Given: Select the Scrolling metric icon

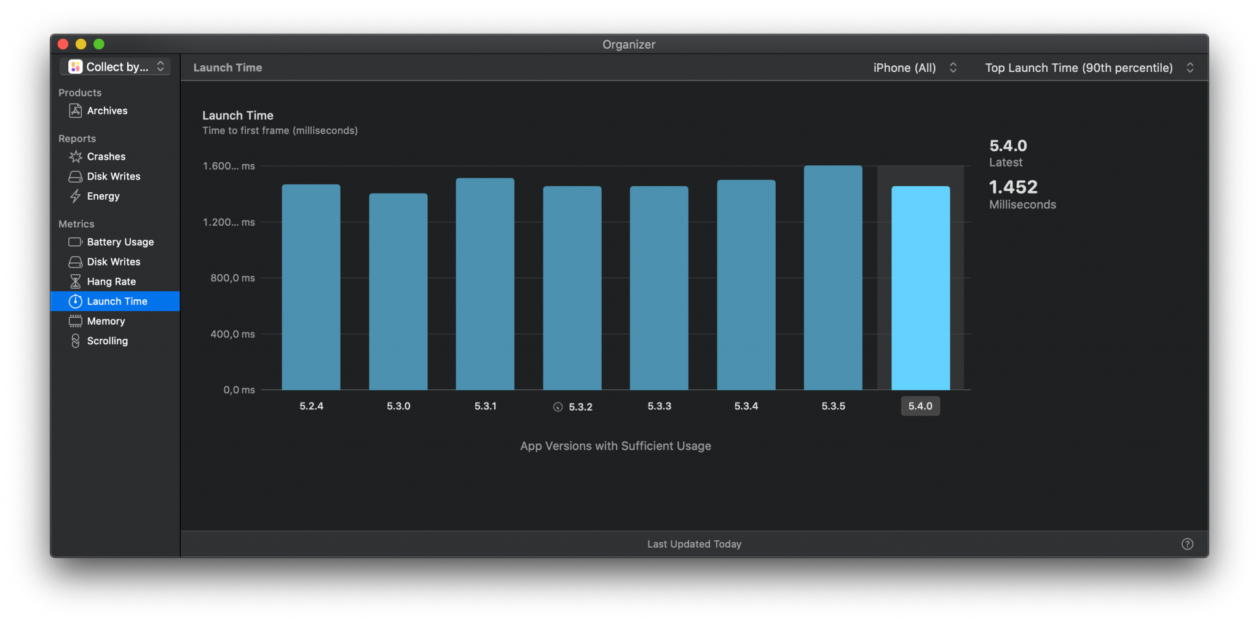Looking at the screenshot, I should (x=75, y=341).
